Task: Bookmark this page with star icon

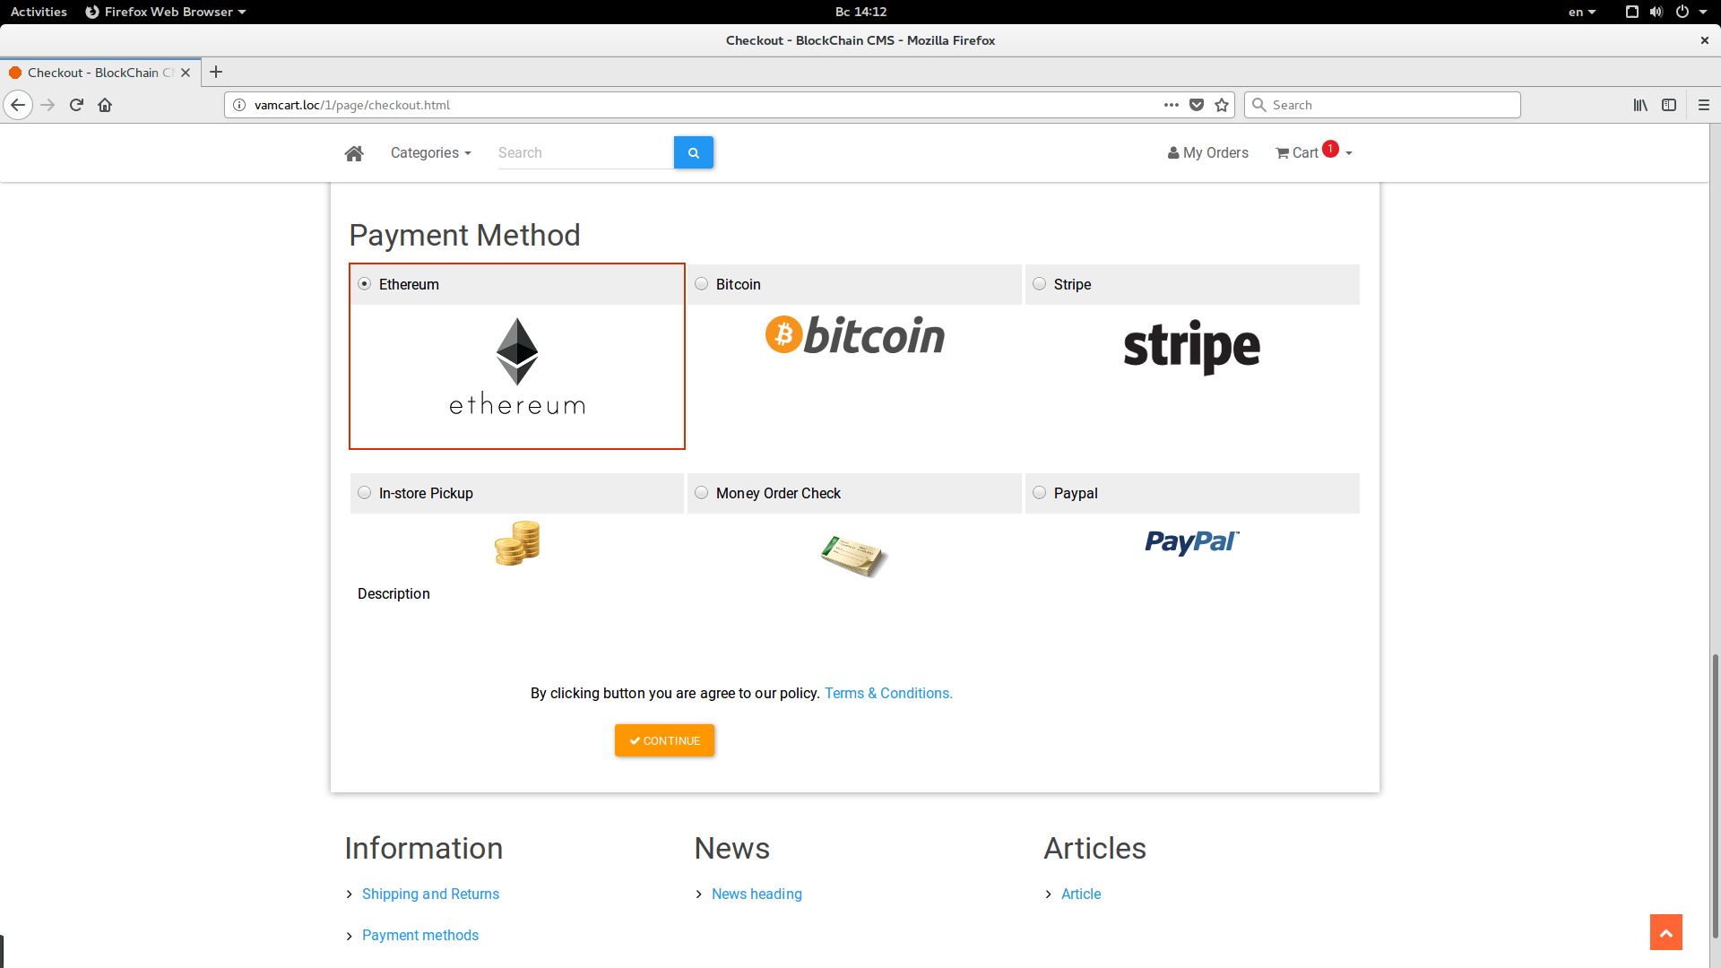Action: (x=1222, y=105)
